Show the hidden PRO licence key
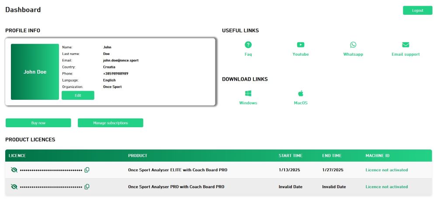The image size is (437, 210). click(14, 187)
